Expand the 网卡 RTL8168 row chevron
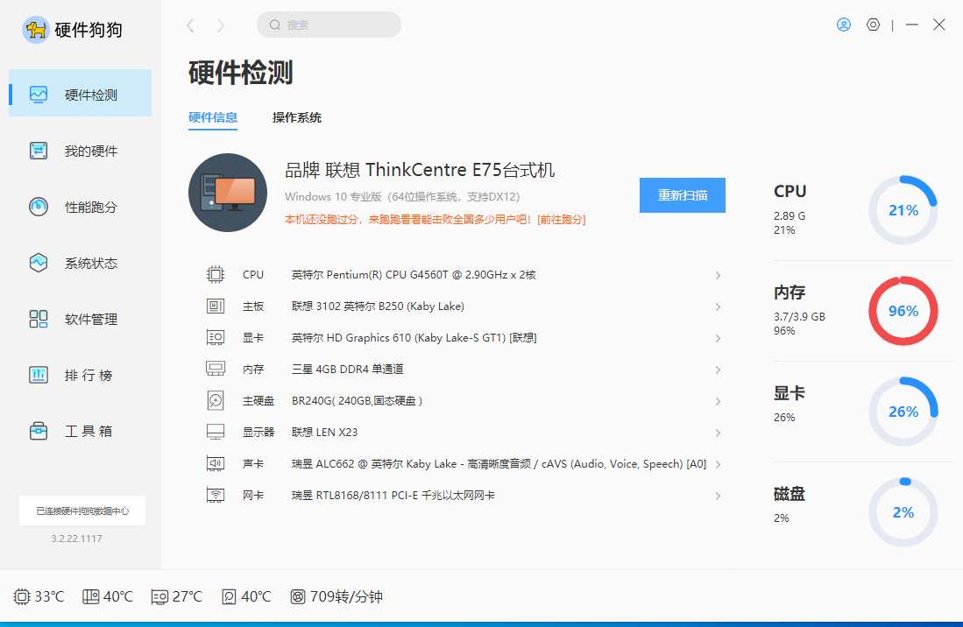This screenshot has height=627, width=963. 718,496
